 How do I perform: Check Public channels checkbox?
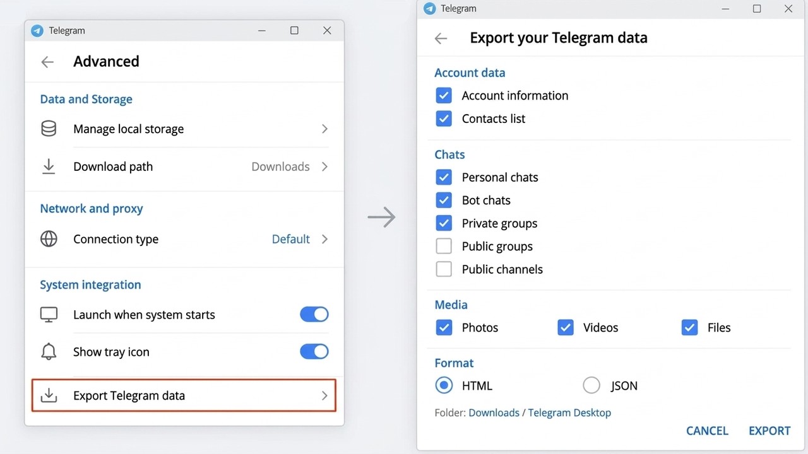(x=444, y=269)
